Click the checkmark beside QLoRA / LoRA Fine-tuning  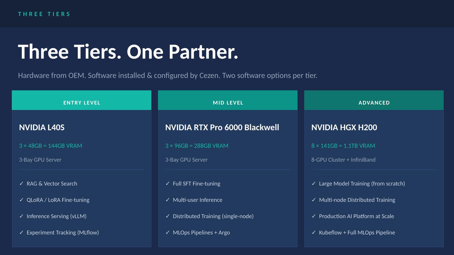tap(21, 200)
